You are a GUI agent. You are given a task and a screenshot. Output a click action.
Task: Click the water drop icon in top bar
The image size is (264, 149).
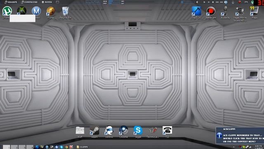tap(233, 2)
